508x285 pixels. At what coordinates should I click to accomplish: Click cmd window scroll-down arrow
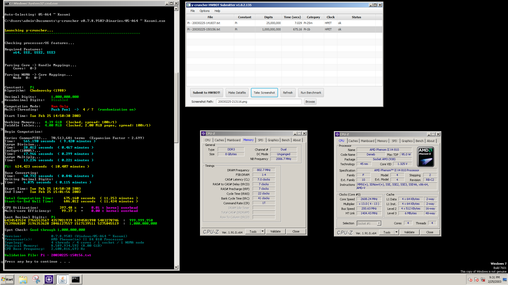tap(176, 267)
